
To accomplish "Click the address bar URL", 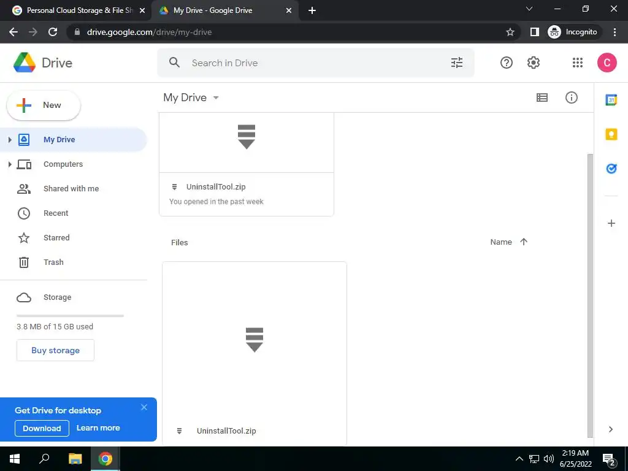I will click(x=150, y=32).
